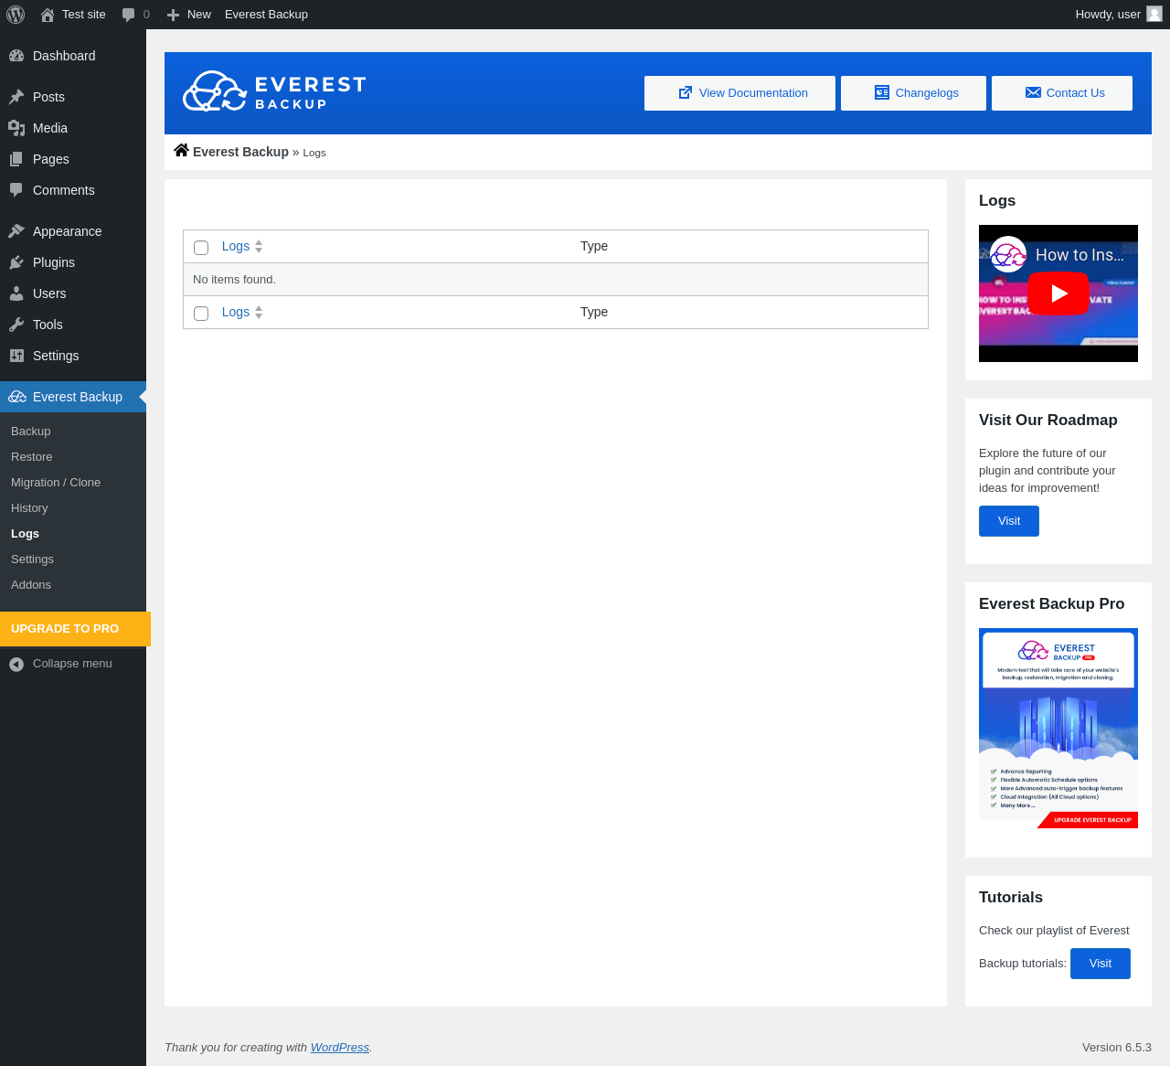Image resolution: width=1170 pixels, height=1066 pixels.
Task: Click the UPGRADE TO PRO button
Action: (75, 629)
